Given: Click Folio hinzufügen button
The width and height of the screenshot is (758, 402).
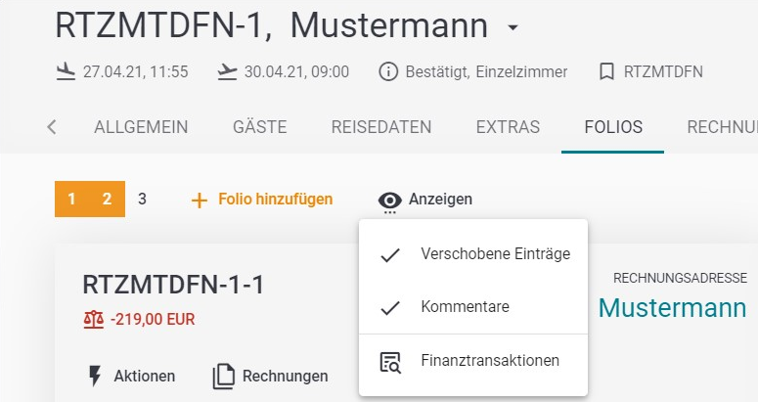Looking at the screenshot, I should pos(261,200).
